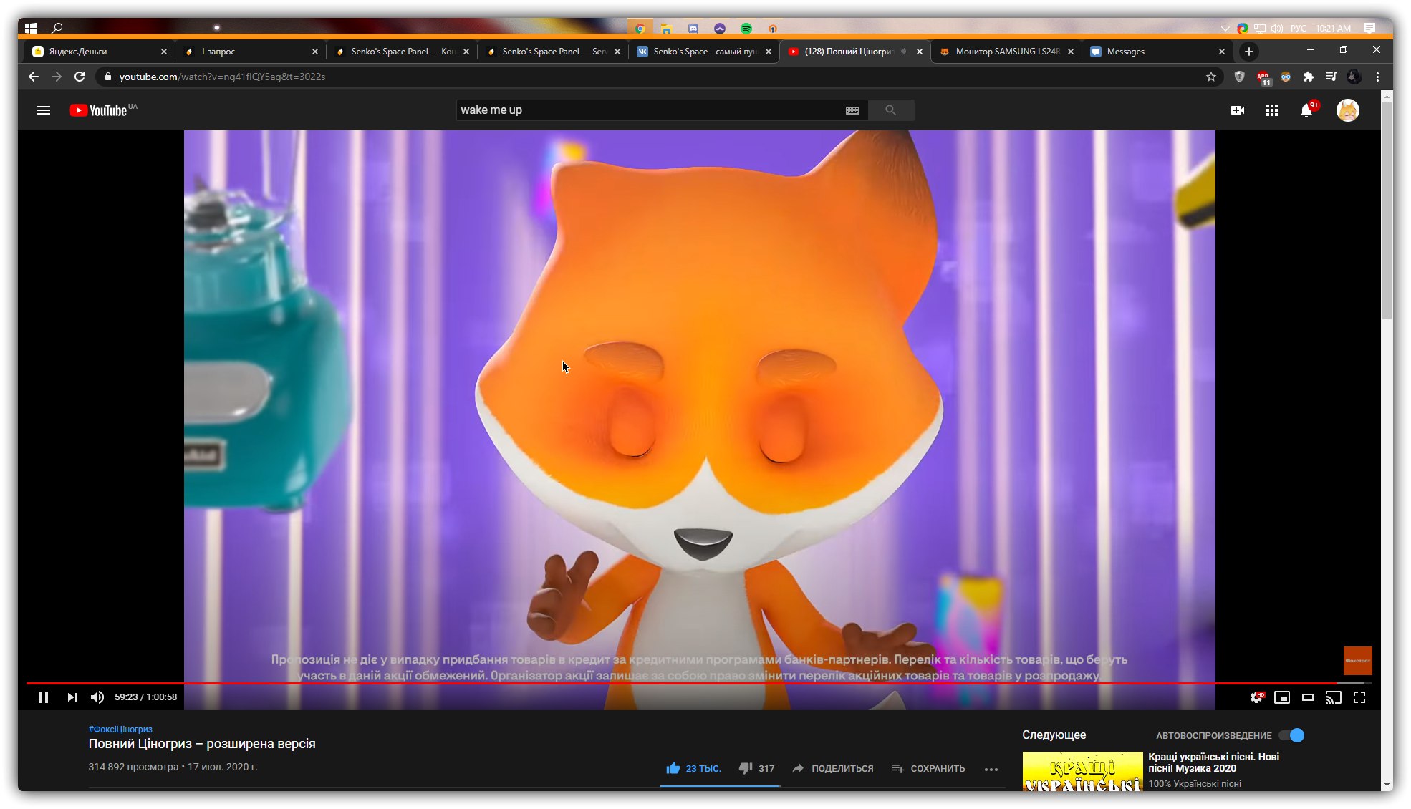Like the video (23 тыс.)
The image size is (1411, 809).
[693, 768]
